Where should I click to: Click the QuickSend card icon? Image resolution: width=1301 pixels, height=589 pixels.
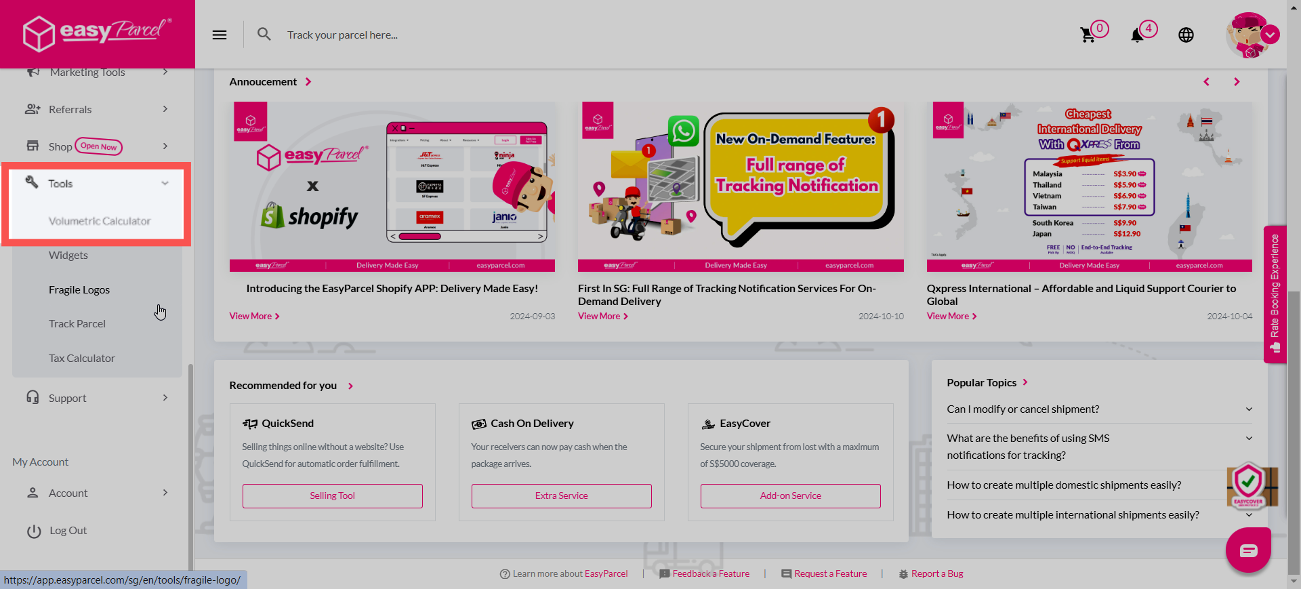tap(250, 424)
